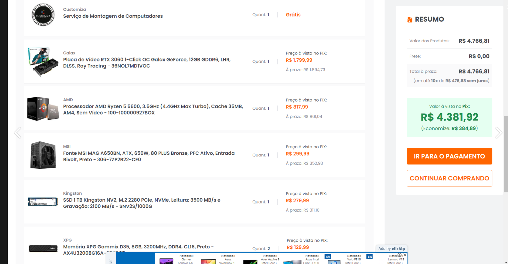Click the ad info icon on the banner
This screenshot has width=508, height=264.
click(400, 255)
